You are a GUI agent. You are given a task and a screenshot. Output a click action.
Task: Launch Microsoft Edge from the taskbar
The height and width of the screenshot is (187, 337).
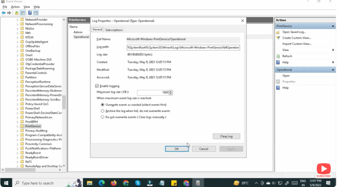[101, 183]
